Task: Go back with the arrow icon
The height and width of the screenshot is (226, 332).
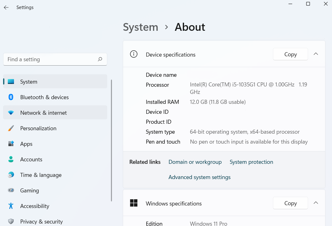Action: 6,8
